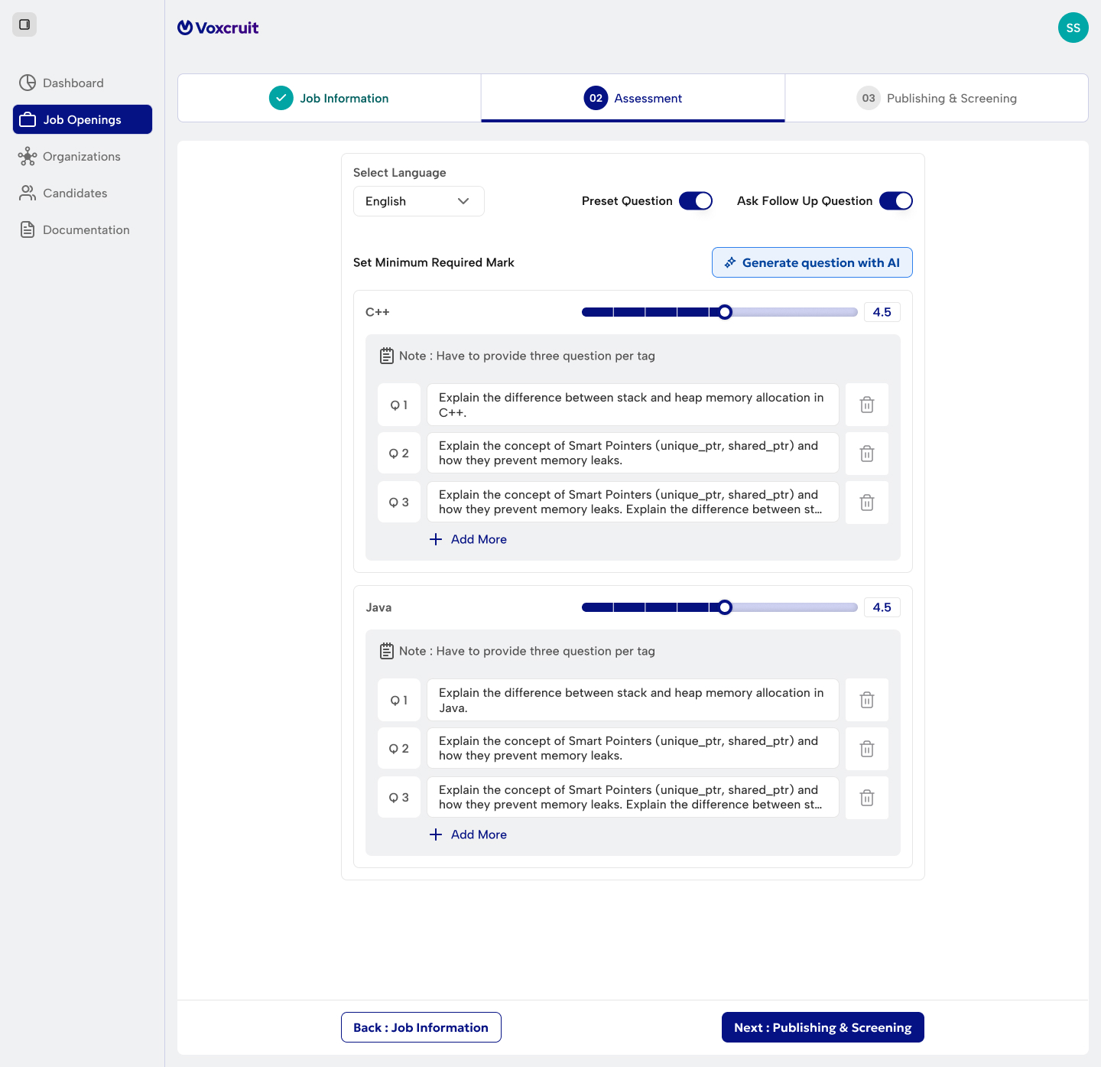
Task: Click the Java minimum mark slider handle
Action: (x=725, y=607)
